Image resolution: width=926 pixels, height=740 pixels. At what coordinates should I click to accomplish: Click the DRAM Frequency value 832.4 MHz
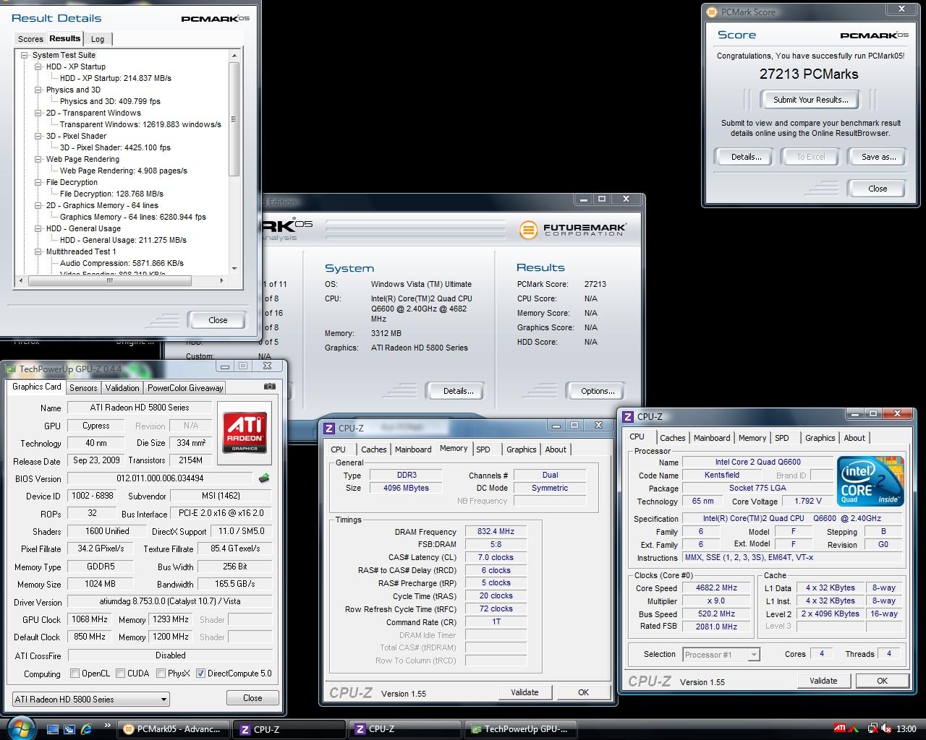(x=496, y=531)
